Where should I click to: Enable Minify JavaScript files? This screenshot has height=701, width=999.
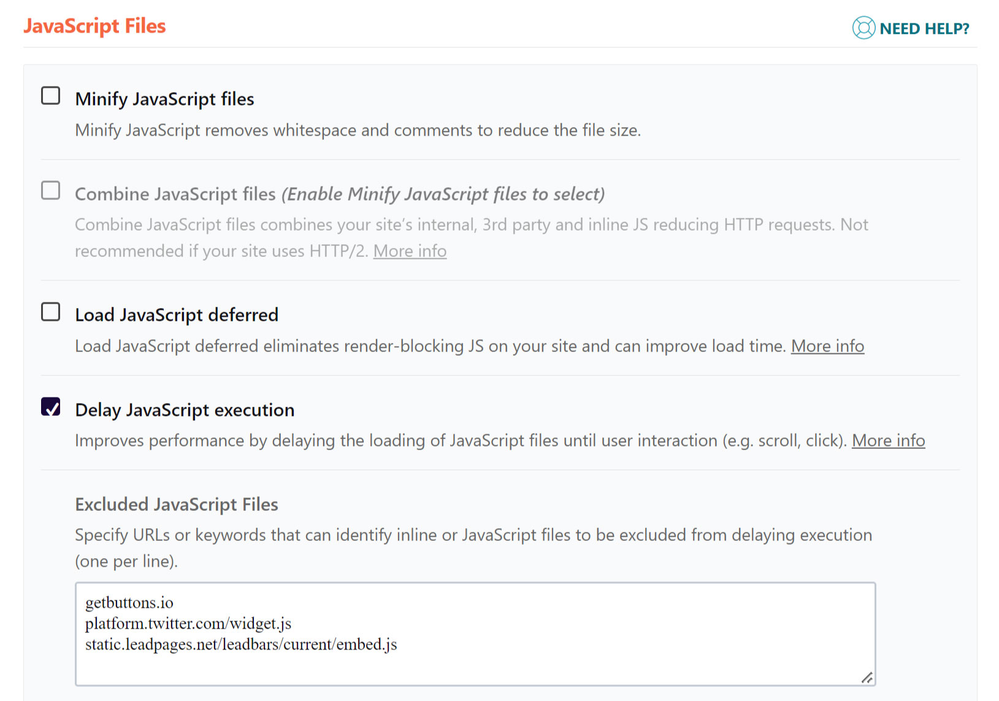(50, 96)
